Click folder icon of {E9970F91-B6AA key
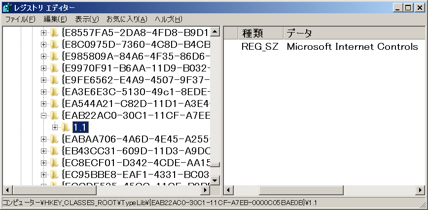The height and width of the screenshot is (210, 428). pyautogui.click(x=54, y=68)
